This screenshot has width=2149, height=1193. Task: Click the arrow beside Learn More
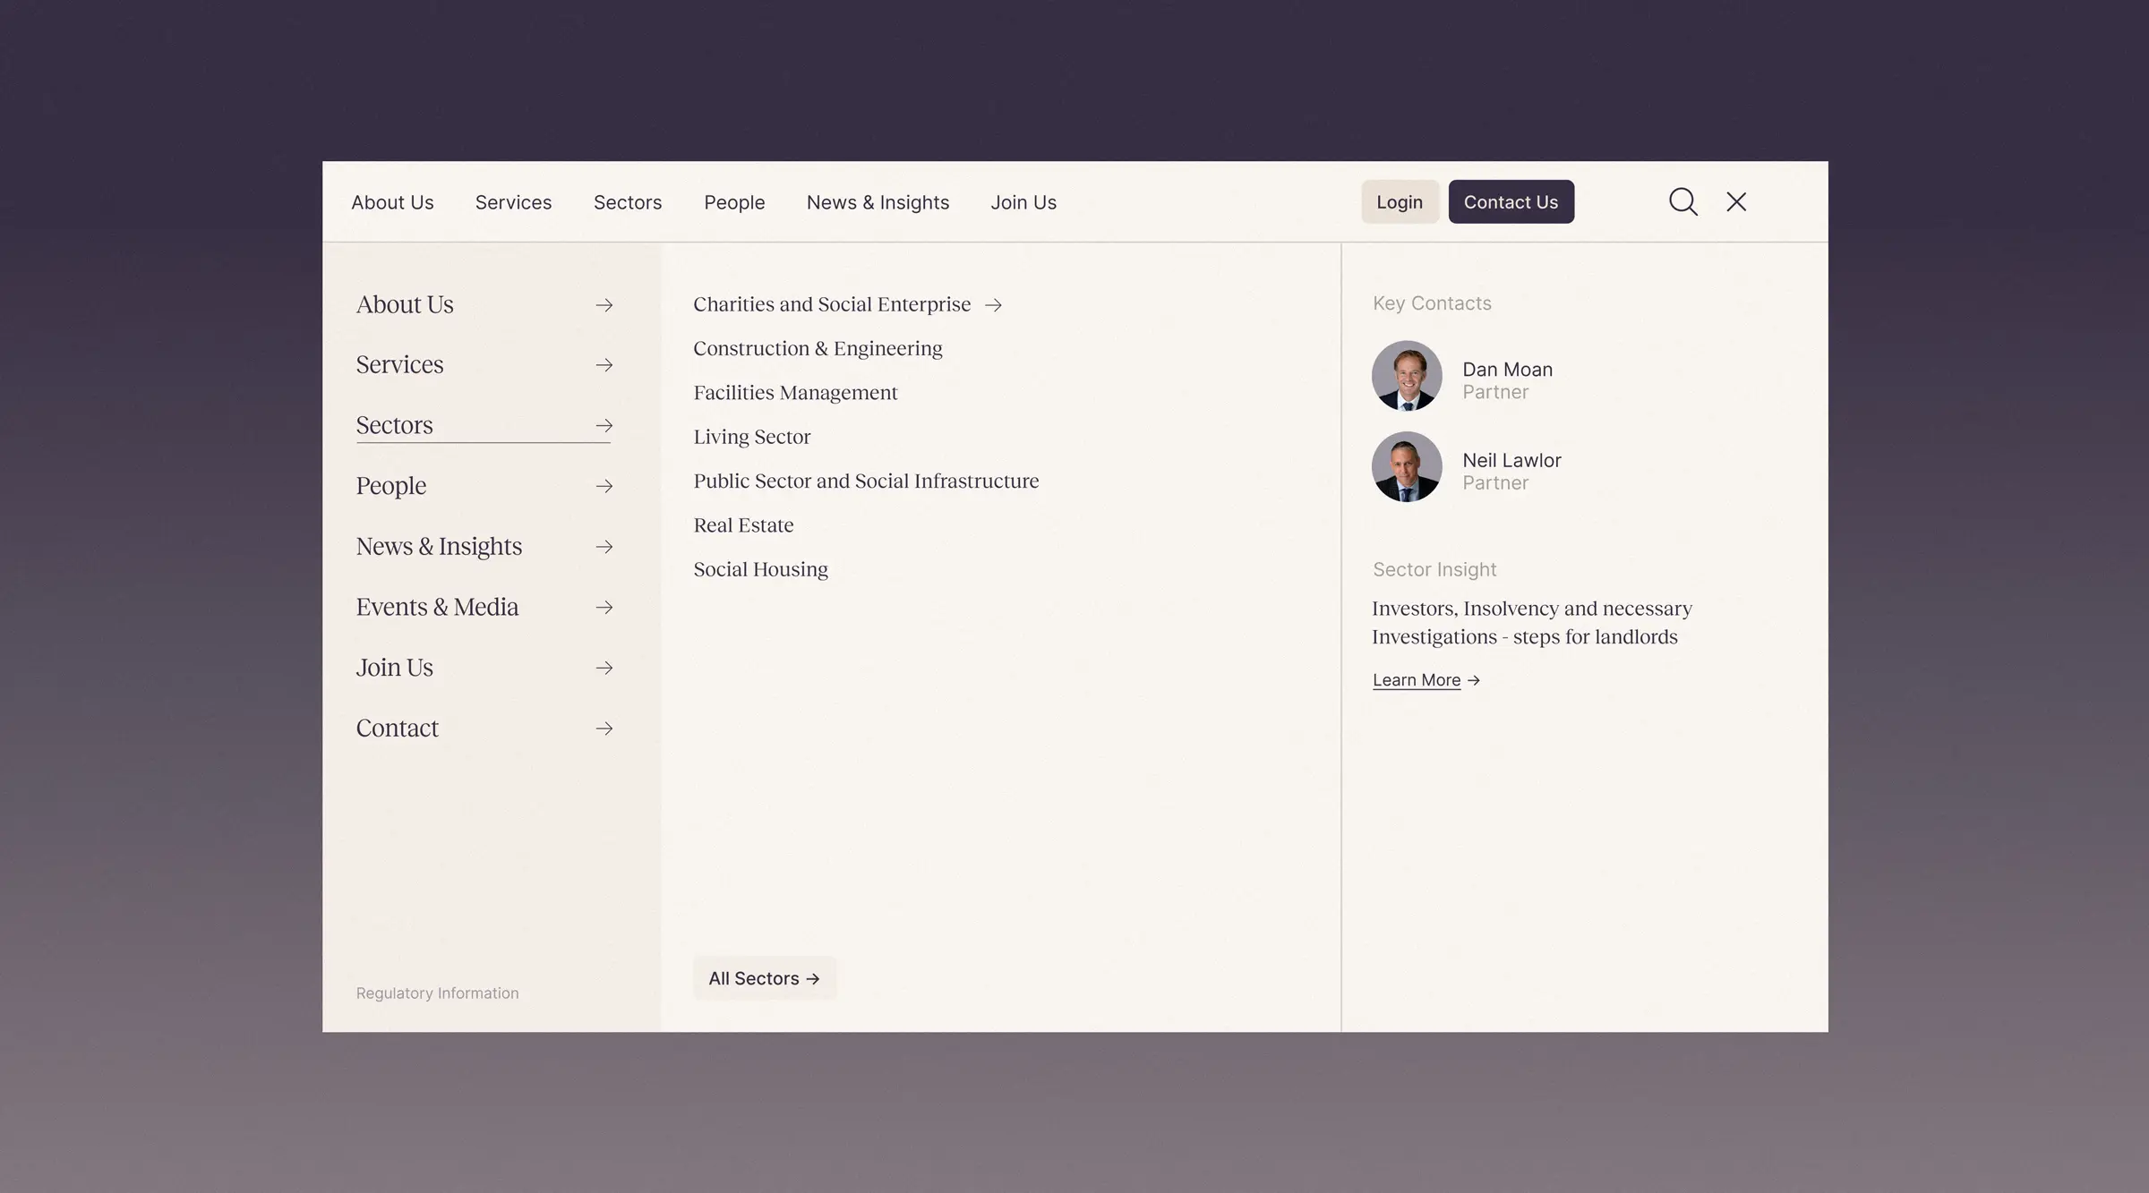(1474, 680)
